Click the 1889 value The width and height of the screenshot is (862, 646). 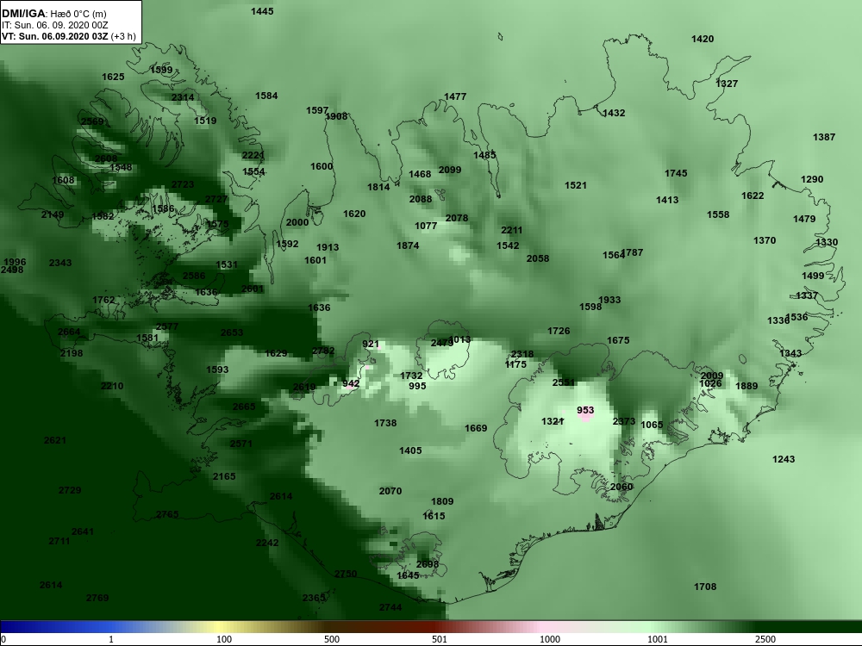746,386
